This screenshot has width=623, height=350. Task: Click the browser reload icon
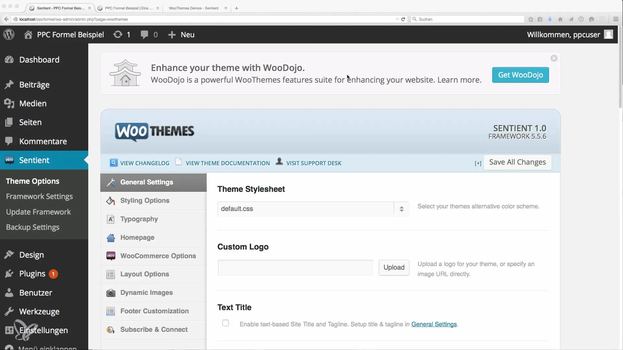pyautogui.click(x=403, y=19)
